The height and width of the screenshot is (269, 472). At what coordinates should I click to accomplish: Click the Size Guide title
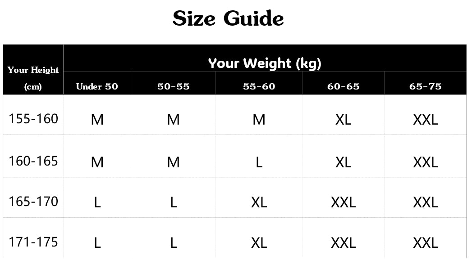[228, 19]
